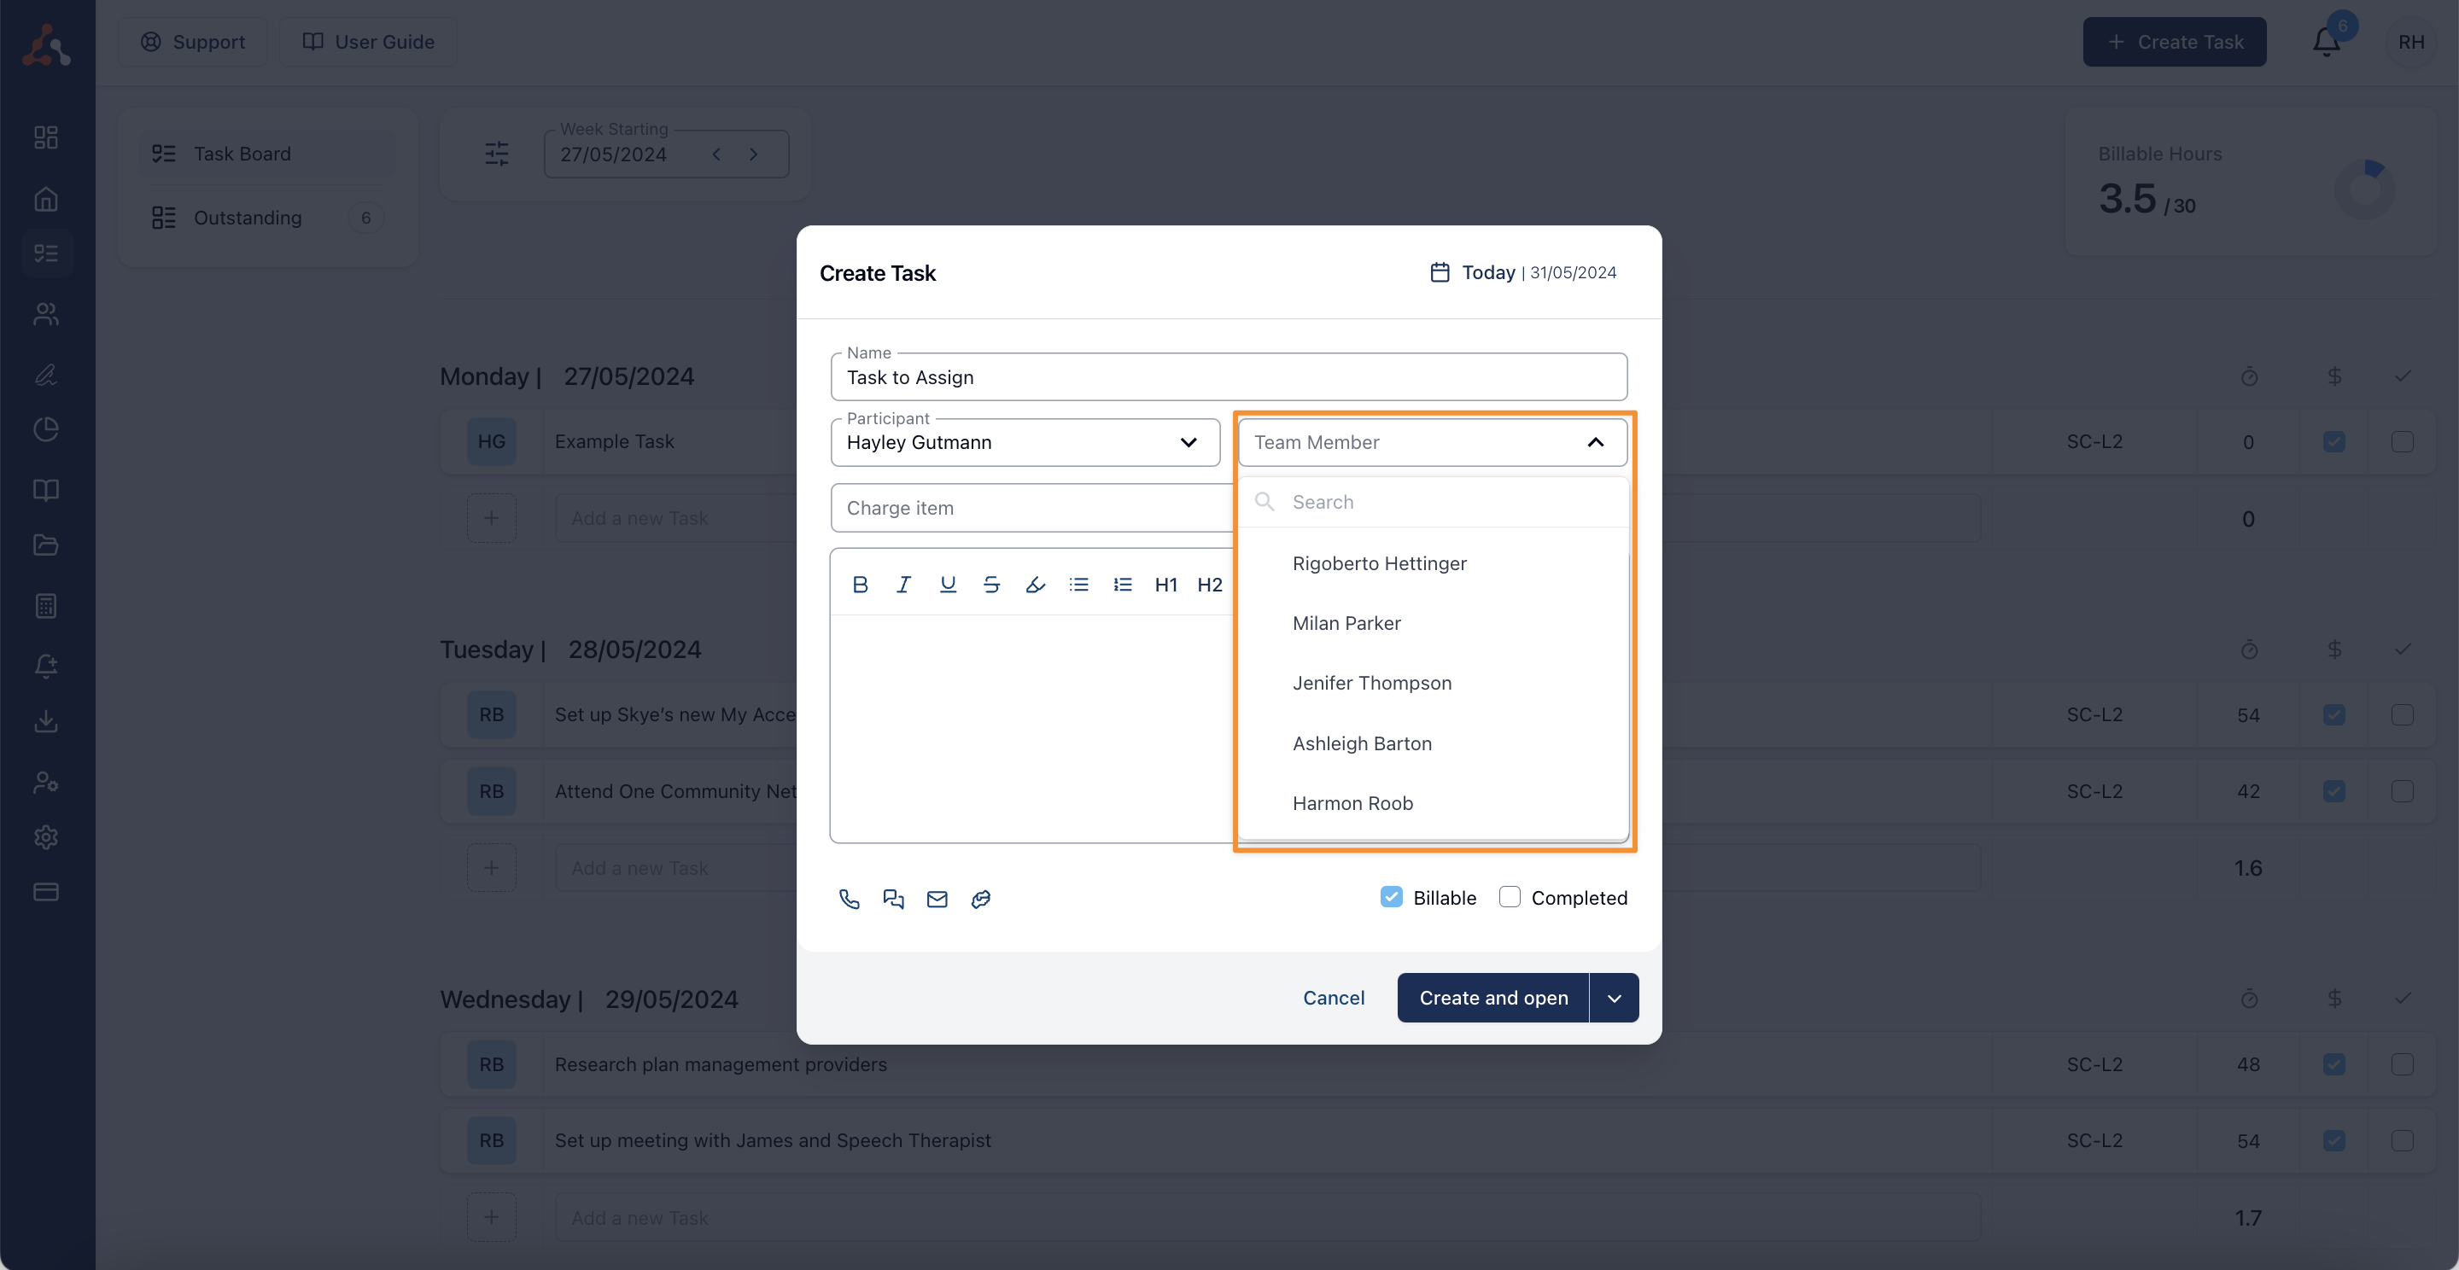Click the link icon next to email

pyautogui.click(x=980, y=898)
